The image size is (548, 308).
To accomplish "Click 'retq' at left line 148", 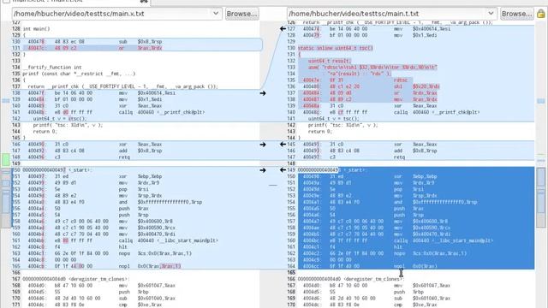I will point(124,157).
